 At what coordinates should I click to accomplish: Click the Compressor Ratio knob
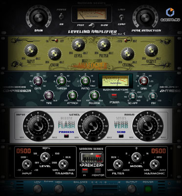point(85,81)
